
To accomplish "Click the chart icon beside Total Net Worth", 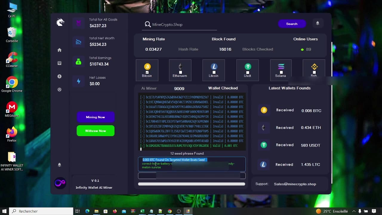I will 78,42.
